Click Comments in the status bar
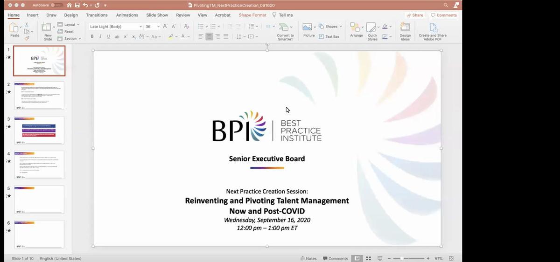The height and width of the screenshot is (262, 560). pyautogui.click(x=335, y=258)
